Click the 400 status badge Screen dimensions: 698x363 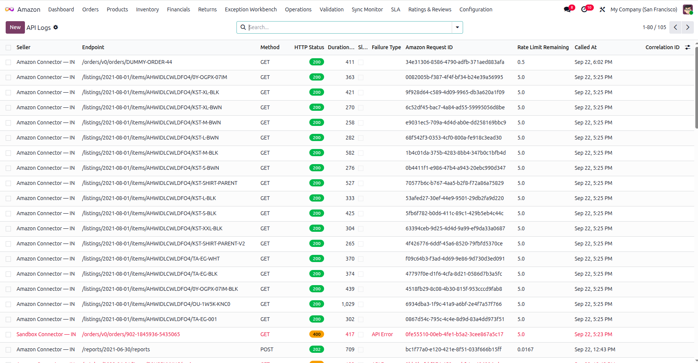(x=317, y=334)
